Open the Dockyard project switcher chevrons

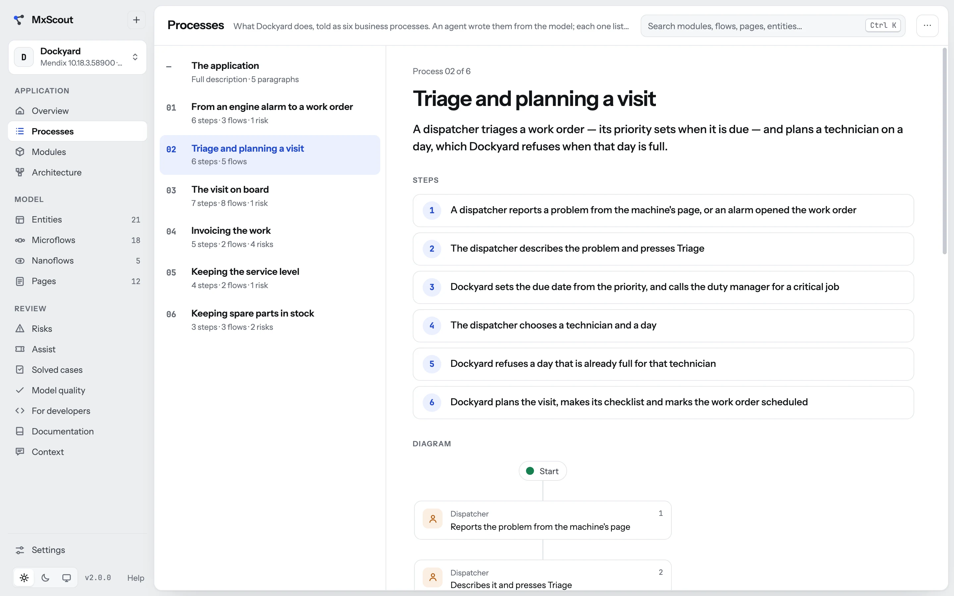135,57
